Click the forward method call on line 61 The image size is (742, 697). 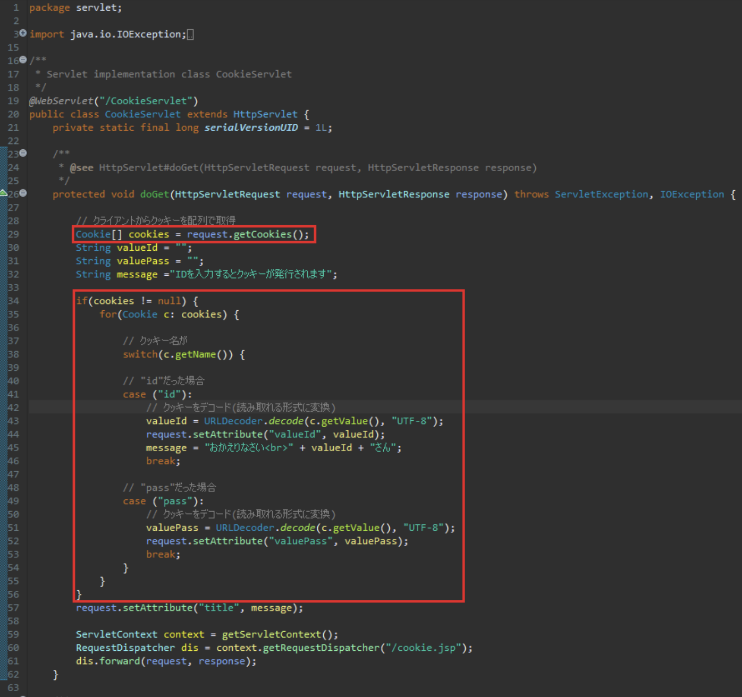(x=119, y=661)
